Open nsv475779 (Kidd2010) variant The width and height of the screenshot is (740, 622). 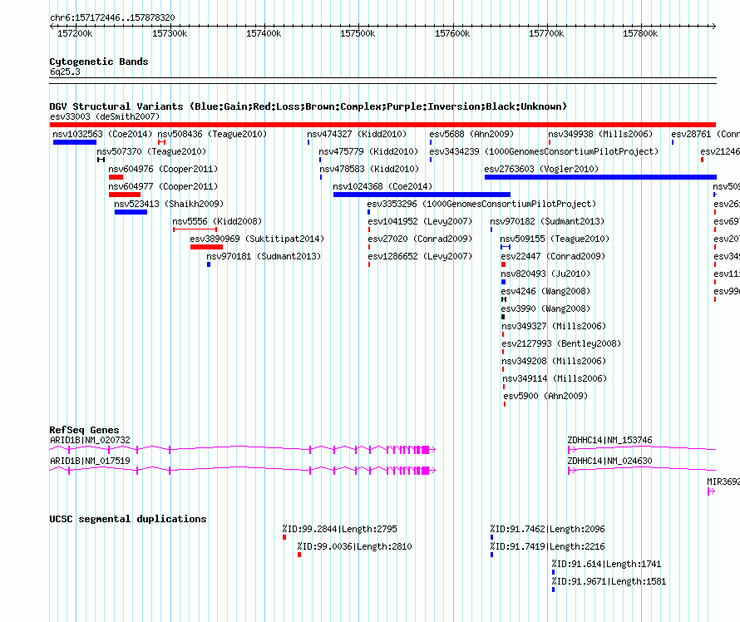point(368,151)
